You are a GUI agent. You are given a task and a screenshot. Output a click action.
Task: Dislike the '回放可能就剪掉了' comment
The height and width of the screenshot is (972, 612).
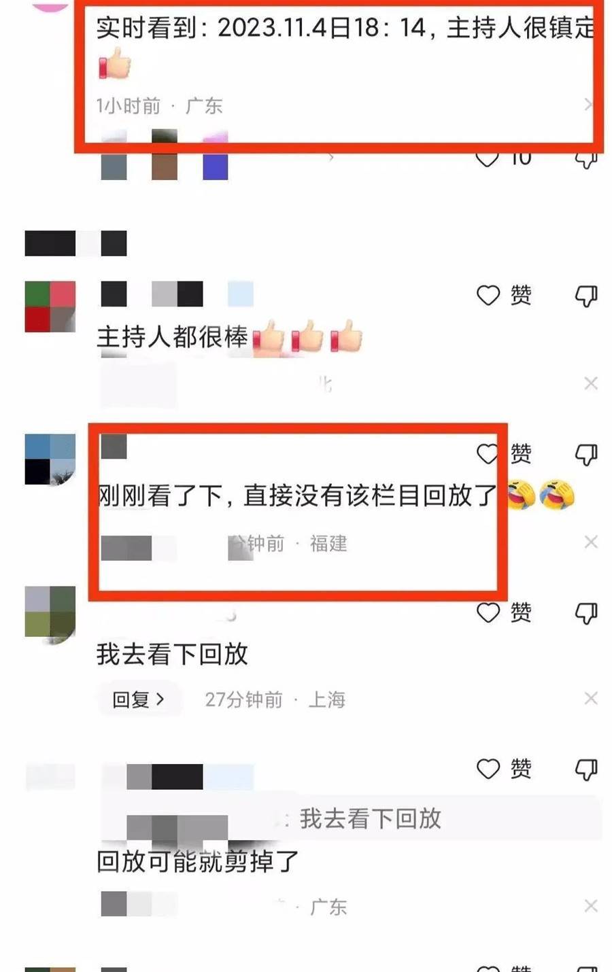pyautogui.click(x=586, y=769)
